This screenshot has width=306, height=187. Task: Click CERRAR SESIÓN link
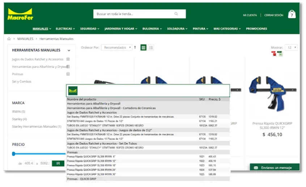click(273, 15)
